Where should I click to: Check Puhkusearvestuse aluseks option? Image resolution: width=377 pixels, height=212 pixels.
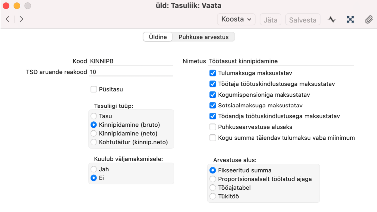point(213,127)
